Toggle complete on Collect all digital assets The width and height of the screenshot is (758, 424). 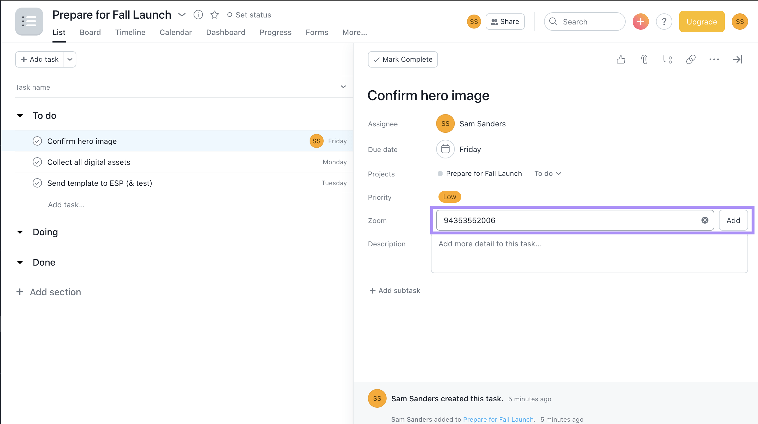click(37, 162)
